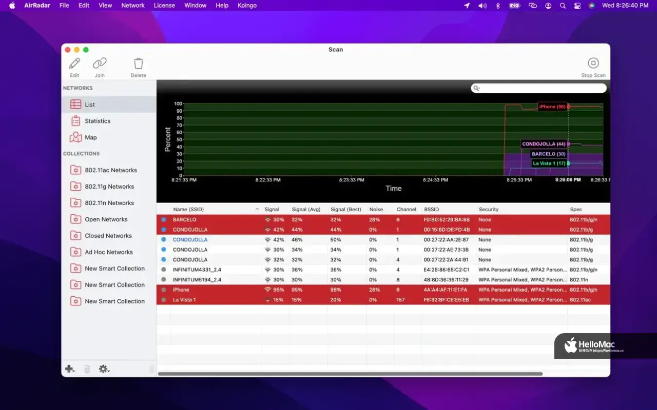The height and width of the screenshot is (410, 657).
Task: Select INFINITUM4331_2.4 network row
Action: (x=383, y=270)
